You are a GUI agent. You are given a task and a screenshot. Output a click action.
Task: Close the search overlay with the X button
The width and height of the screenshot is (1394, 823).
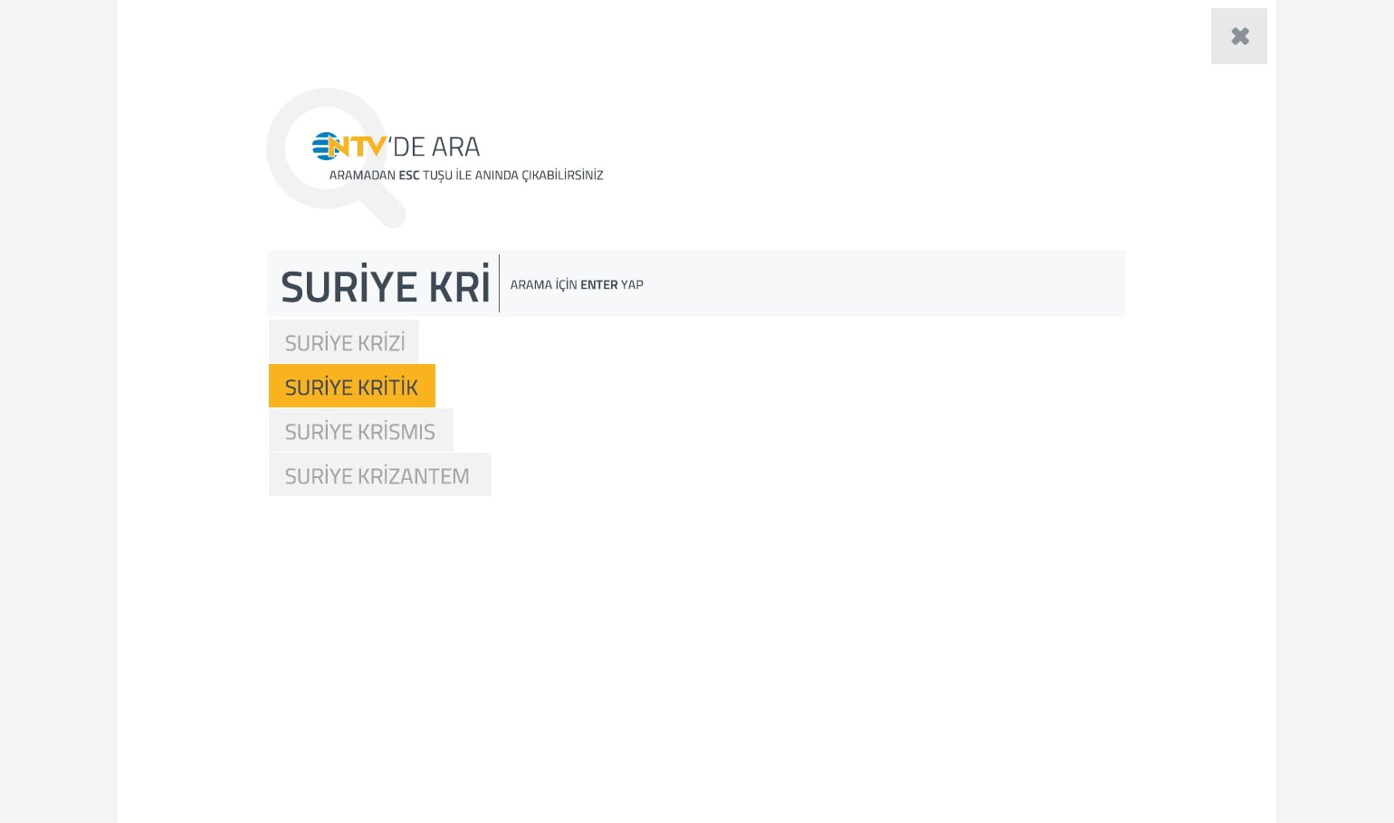[x=1238, y=36]
